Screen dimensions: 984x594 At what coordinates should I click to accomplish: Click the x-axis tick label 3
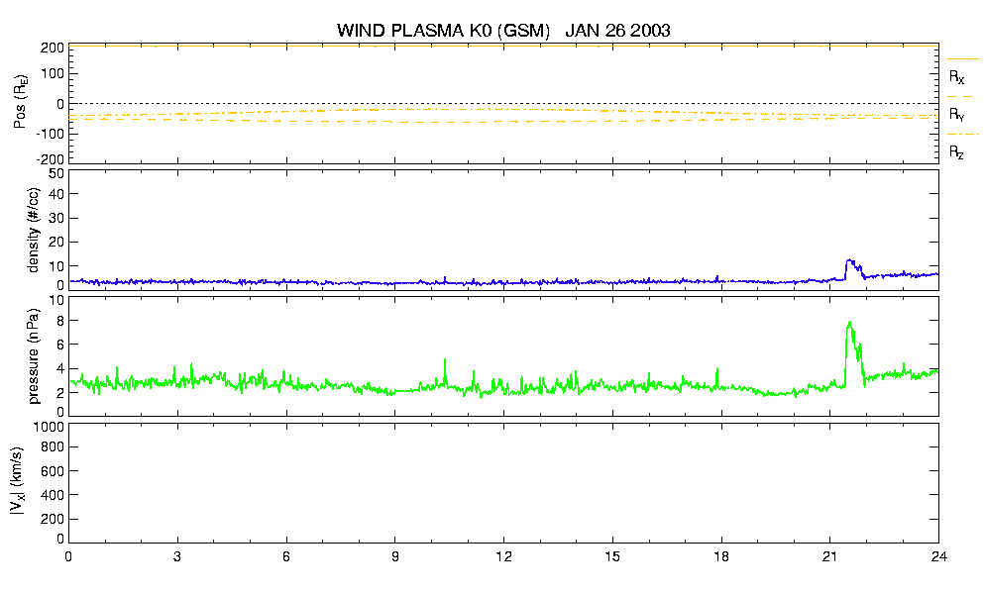[177, 556]
